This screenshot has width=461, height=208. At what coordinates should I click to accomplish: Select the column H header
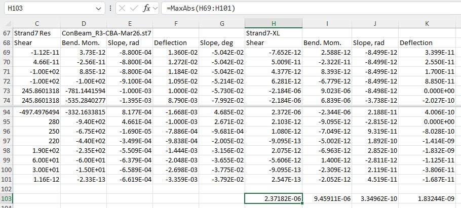[x=274, y=24]
